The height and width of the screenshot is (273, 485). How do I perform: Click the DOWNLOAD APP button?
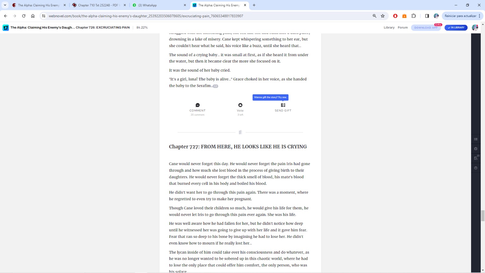[426, 28]
